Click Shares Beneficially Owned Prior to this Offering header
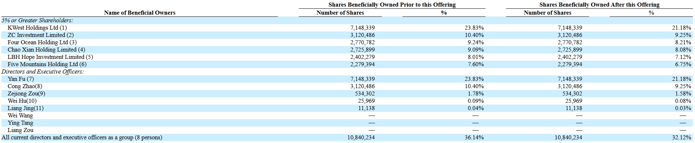Image resolution: width=695 pixels, height=143 pixels. [x=392, y=5]
